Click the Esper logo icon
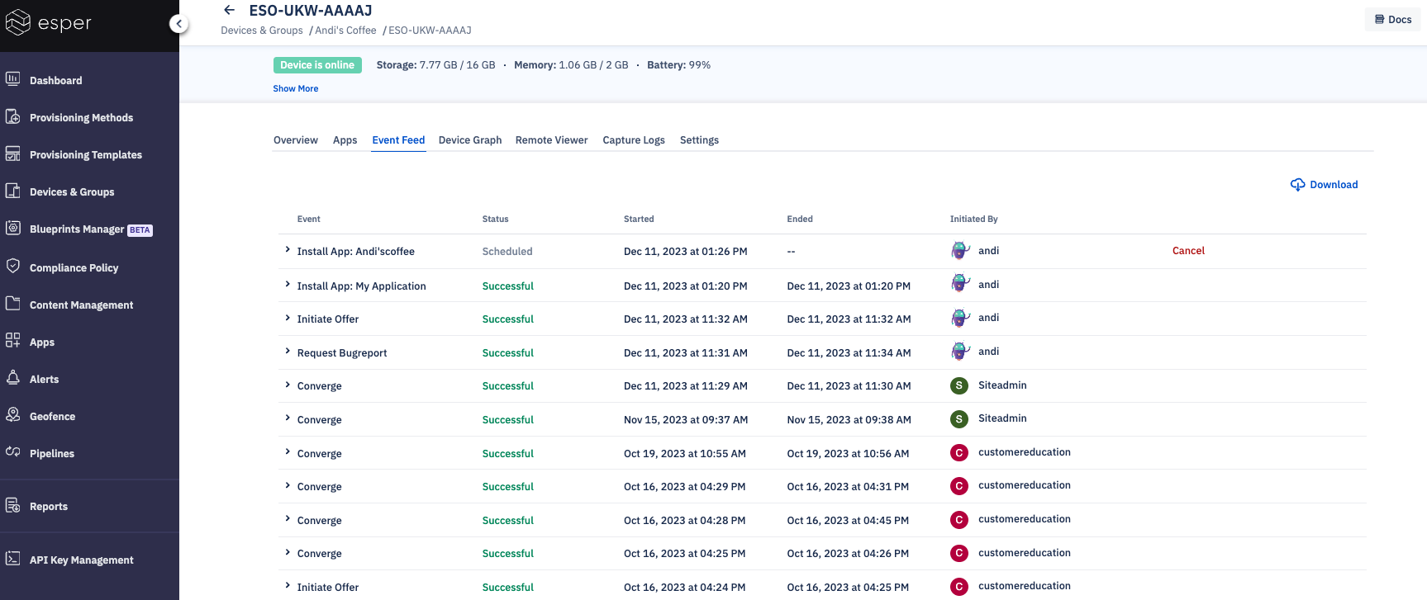 (17, 23)
